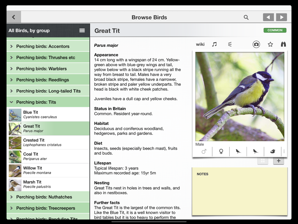Image resolution: width=298 pixels, height=224 pixels.
Task: Click the grid view button below photo
Action: pyautogui.click(x=263, y=161)
